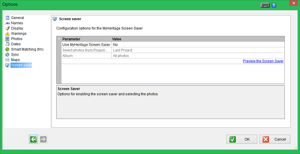Open the on-screen keyboard icon
The height and width of the screenshot is (154, 300).
click(265, 5)
